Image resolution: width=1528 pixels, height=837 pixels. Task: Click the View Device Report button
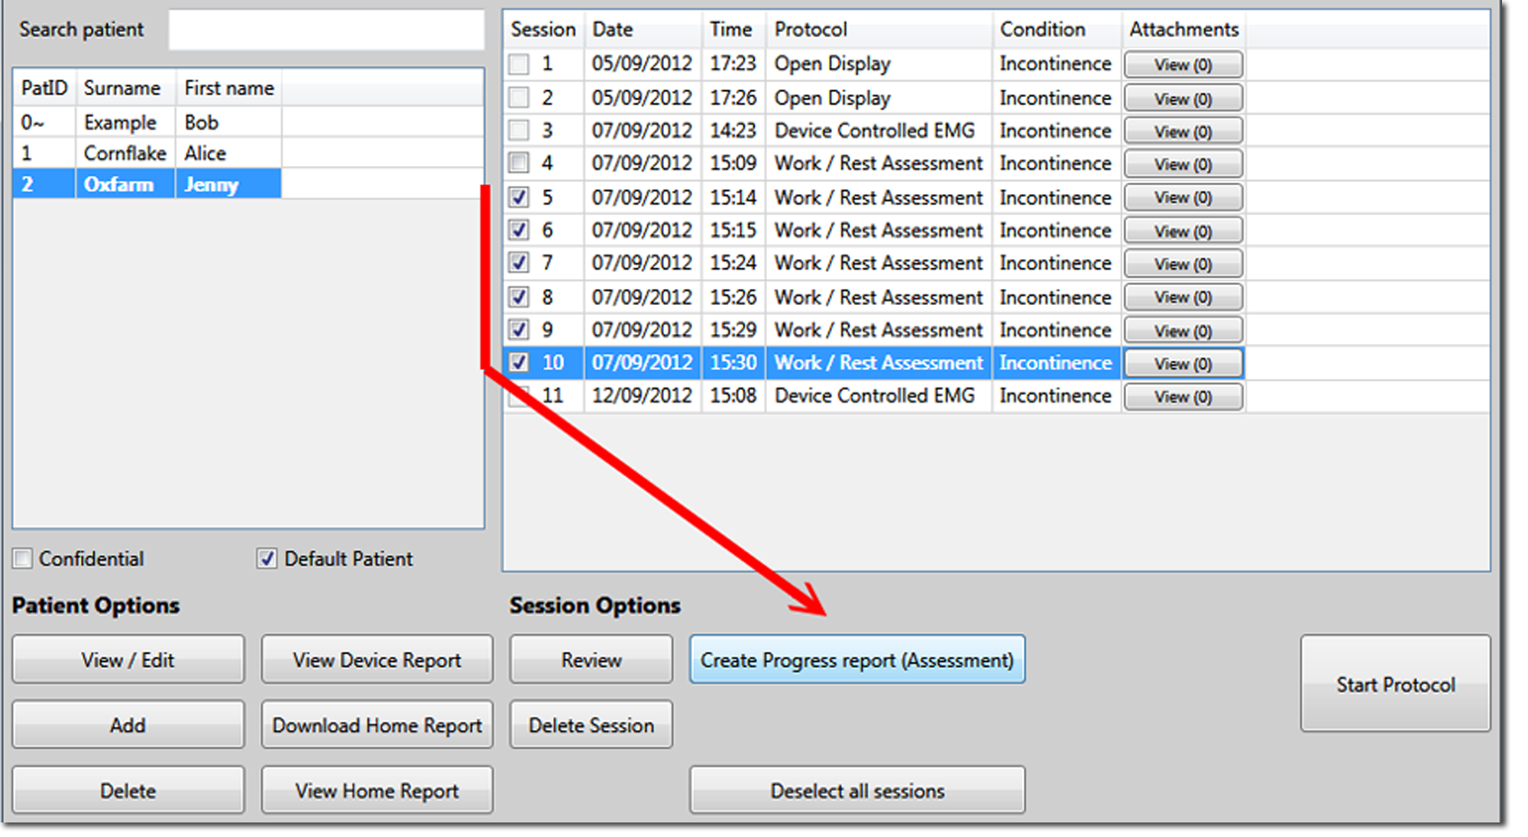click(377, 660)
